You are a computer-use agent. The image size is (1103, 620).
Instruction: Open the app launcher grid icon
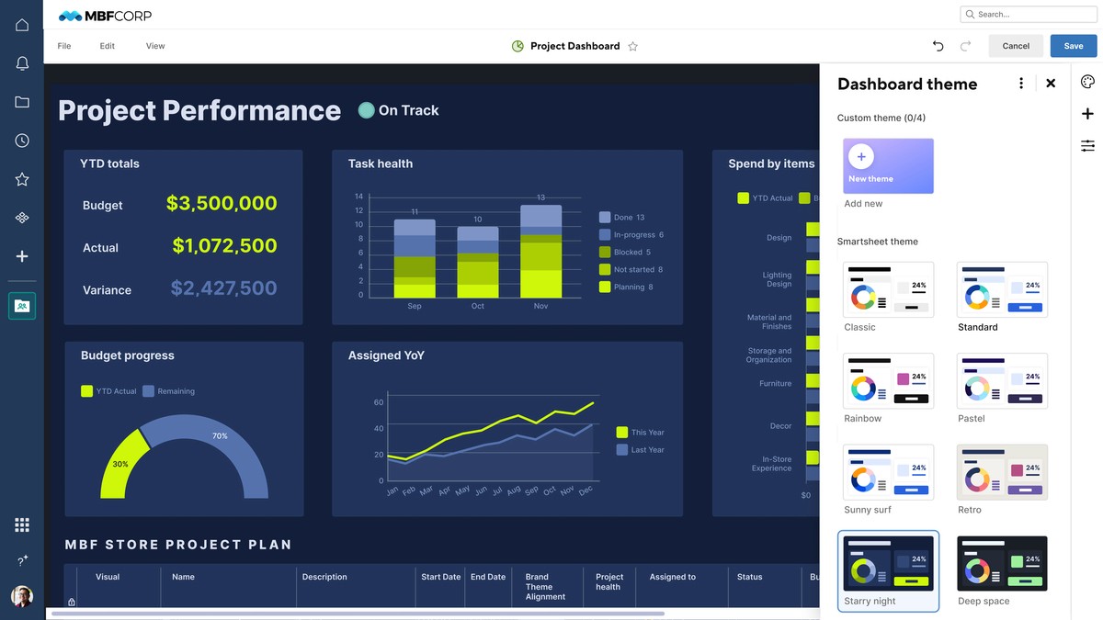coord(22,524)
